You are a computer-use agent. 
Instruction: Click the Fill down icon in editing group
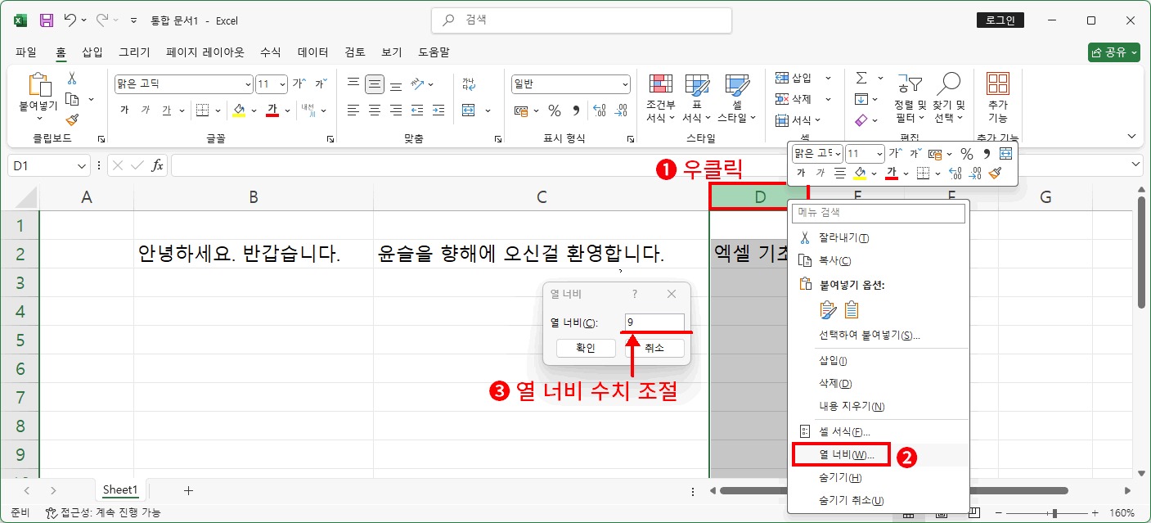(861, 99)
